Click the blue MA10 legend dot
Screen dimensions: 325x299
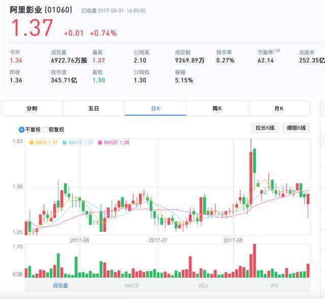tap(64, 142)
